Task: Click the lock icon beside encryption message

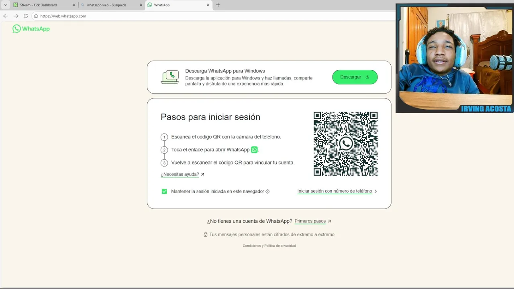Action: point(206,234)
